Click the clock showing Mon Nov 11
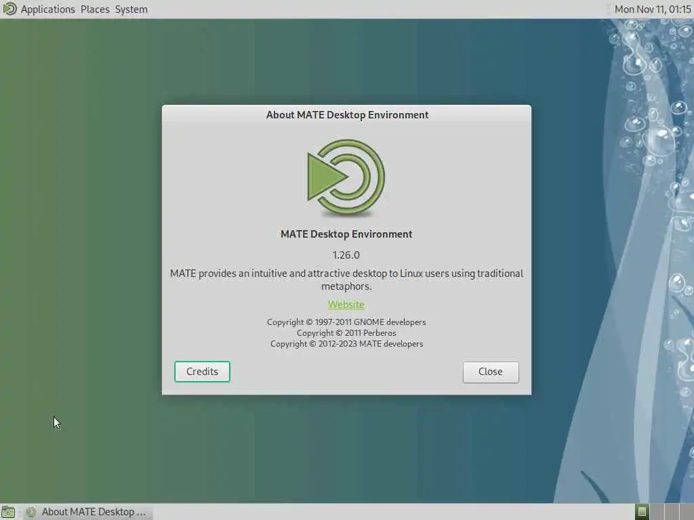 [653, 9]
